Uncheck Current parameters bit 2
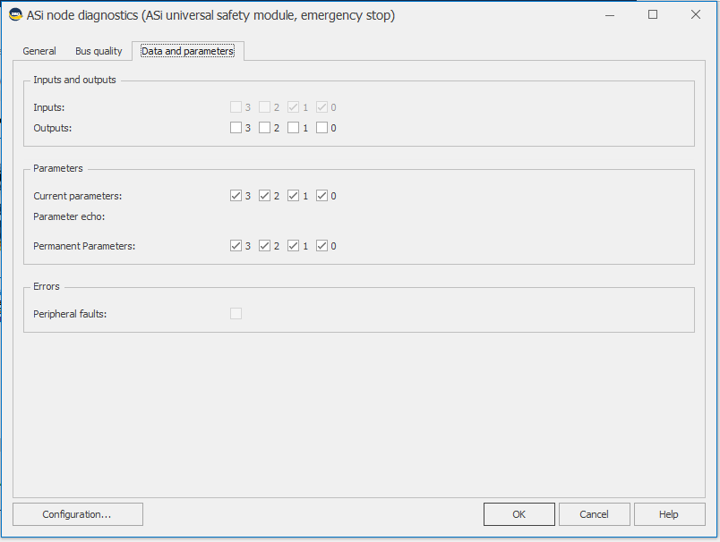720x542 pixels. (x=264, y=196)
